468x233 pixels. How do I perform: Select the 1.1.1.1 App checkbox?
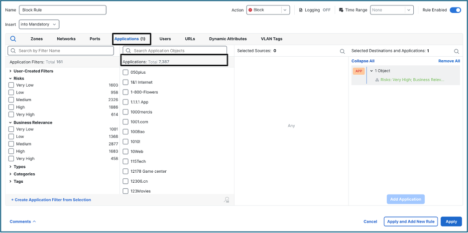click(x=125, y=102)
